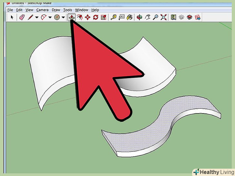235x176 pixels.
Task: Click the Extension Warehouse share icon
Action: pos(198,17)
